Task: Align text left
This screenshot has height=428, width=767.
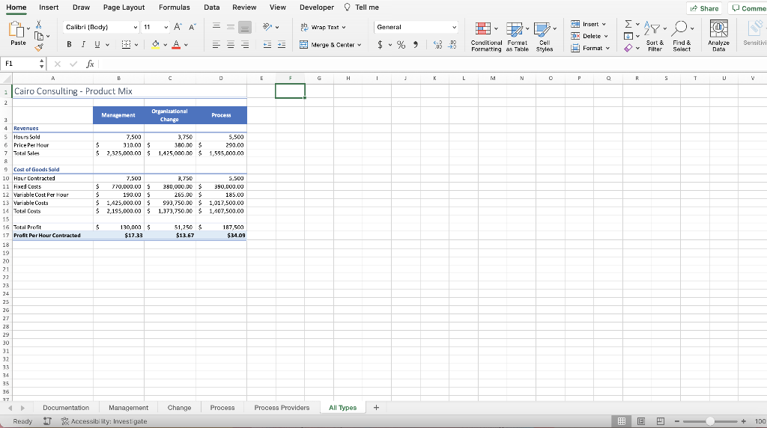Action: (x=216, y=44)
